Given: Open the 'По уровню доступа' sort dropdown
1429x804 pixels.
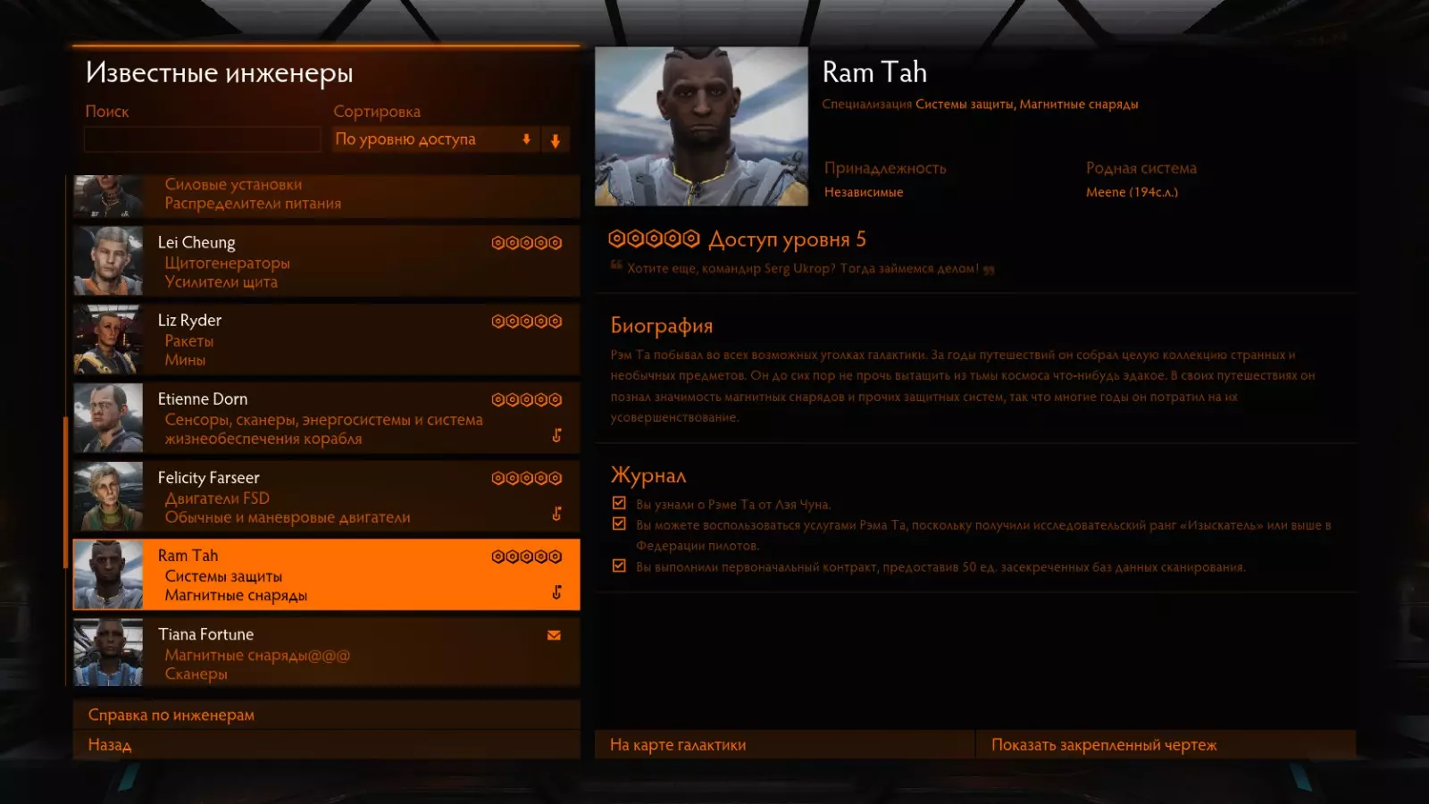Looking at the screenshot, I should (436, 139).
